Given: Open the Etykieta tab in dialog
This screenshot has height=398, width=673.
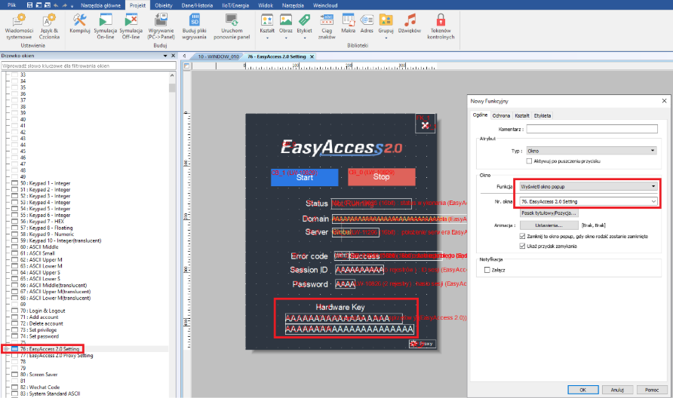Looking at the screenshot, I should [x=542, y=116].
